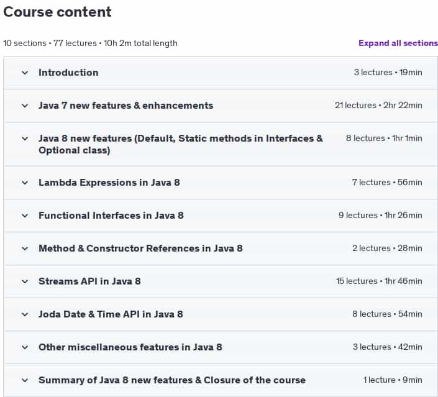The width and height of the screenshot is (438, 397).
Task: Click the '15 lectures • 1hr 46min' text
Action: tap(380, 281)
